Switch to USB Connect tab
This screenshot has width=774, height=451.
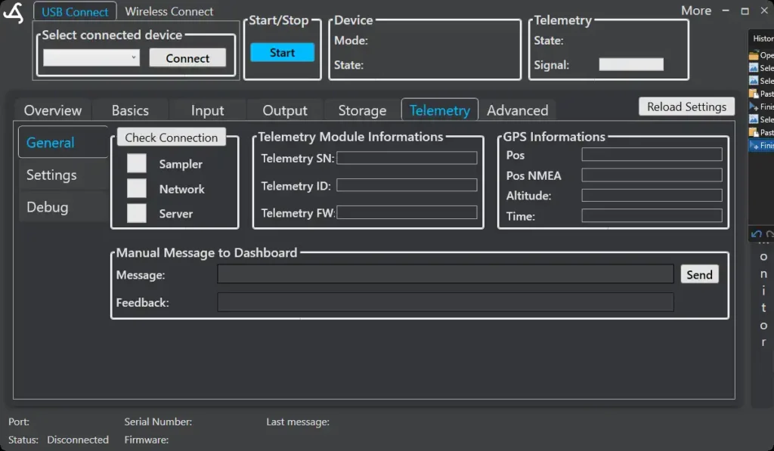(x=75, y=11)
